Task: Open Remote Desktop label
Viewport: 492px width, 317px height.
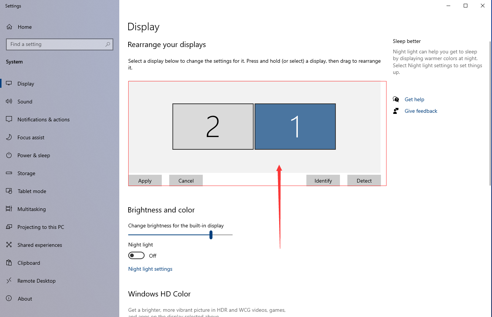Action: point(37,281)
